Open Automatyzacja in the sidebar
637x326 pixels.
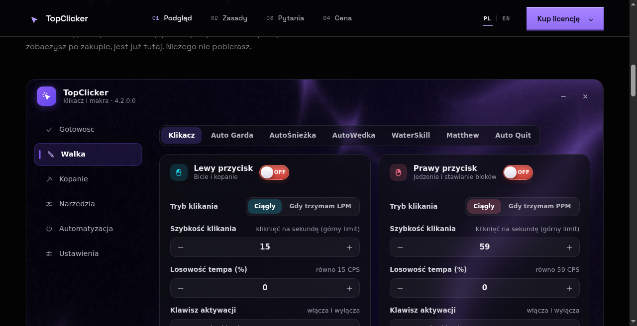click(88, 229)
